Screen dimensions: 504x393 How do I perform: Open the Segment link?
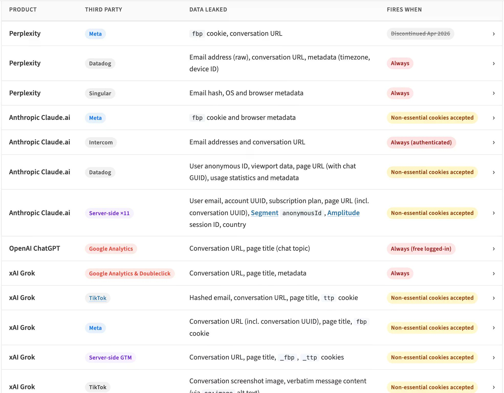click(x=265, y=213)
